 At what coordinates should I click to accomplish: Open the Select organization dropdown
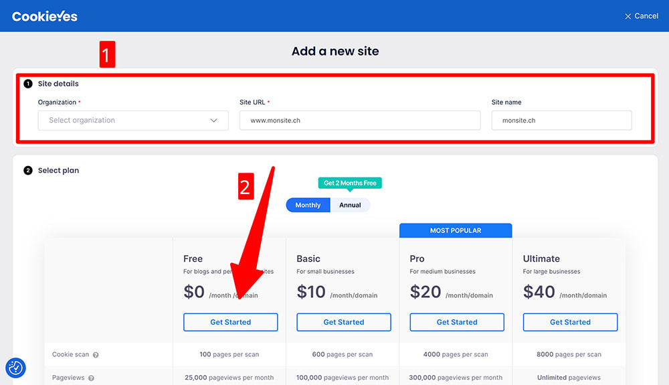point(127,121)
